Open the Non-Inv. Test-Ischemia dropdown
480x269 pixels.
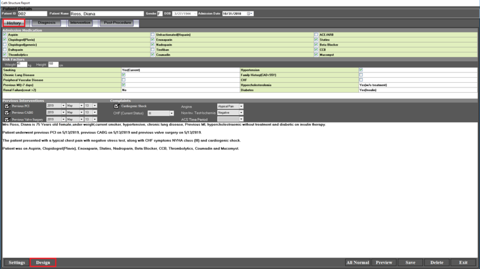coord(241,112)
